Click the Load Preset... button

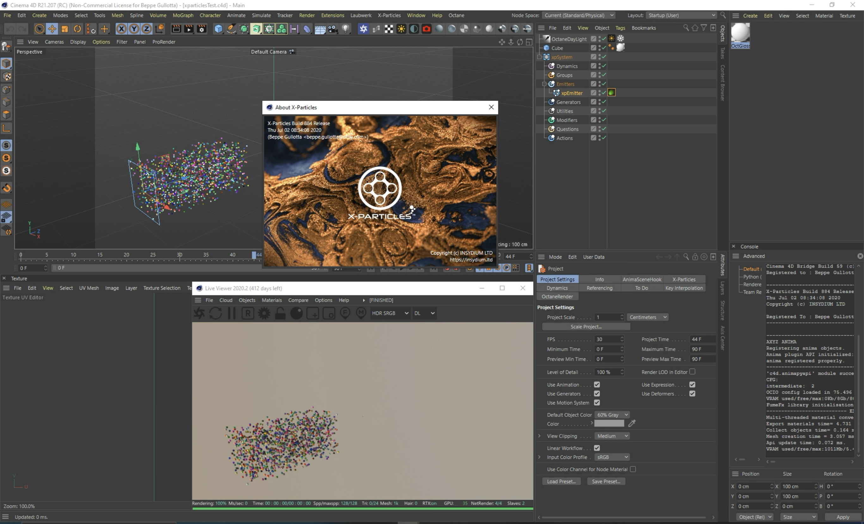[x=561, y=482]
